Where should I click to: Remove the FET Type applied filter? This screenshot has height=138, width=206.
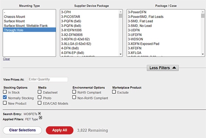click(x=41, y=118)
